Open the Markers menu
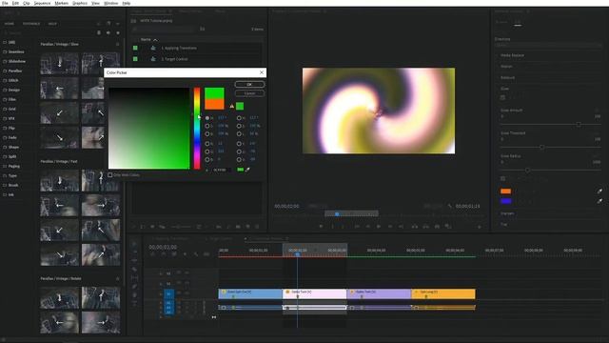 pos(61,3)
